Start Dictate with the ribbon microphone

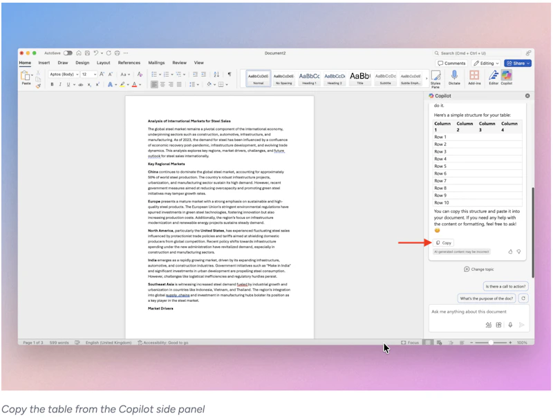[x=454, y=77]
